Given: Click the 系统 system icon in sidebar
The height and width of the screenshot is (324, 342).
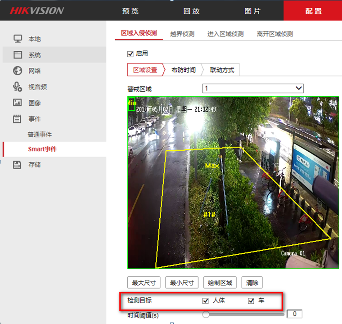Looking at the screenshot, I should 18,55.
